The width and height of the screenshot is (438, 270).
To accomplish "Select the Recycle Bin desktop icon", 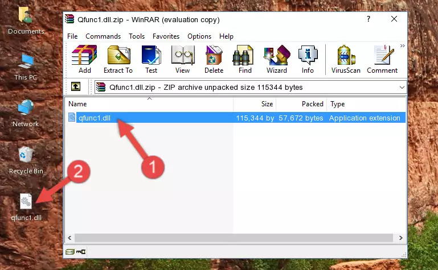I will click(26, 160).
